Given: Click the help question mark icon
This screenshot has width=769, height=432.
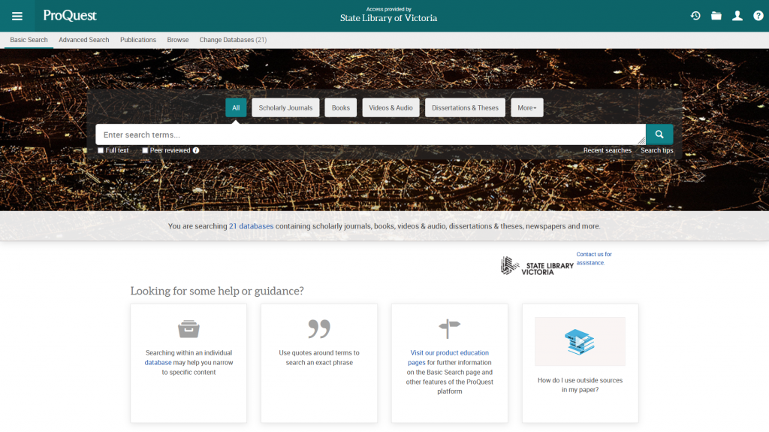Looking at the screenshot, I should (x=758, y=16).
